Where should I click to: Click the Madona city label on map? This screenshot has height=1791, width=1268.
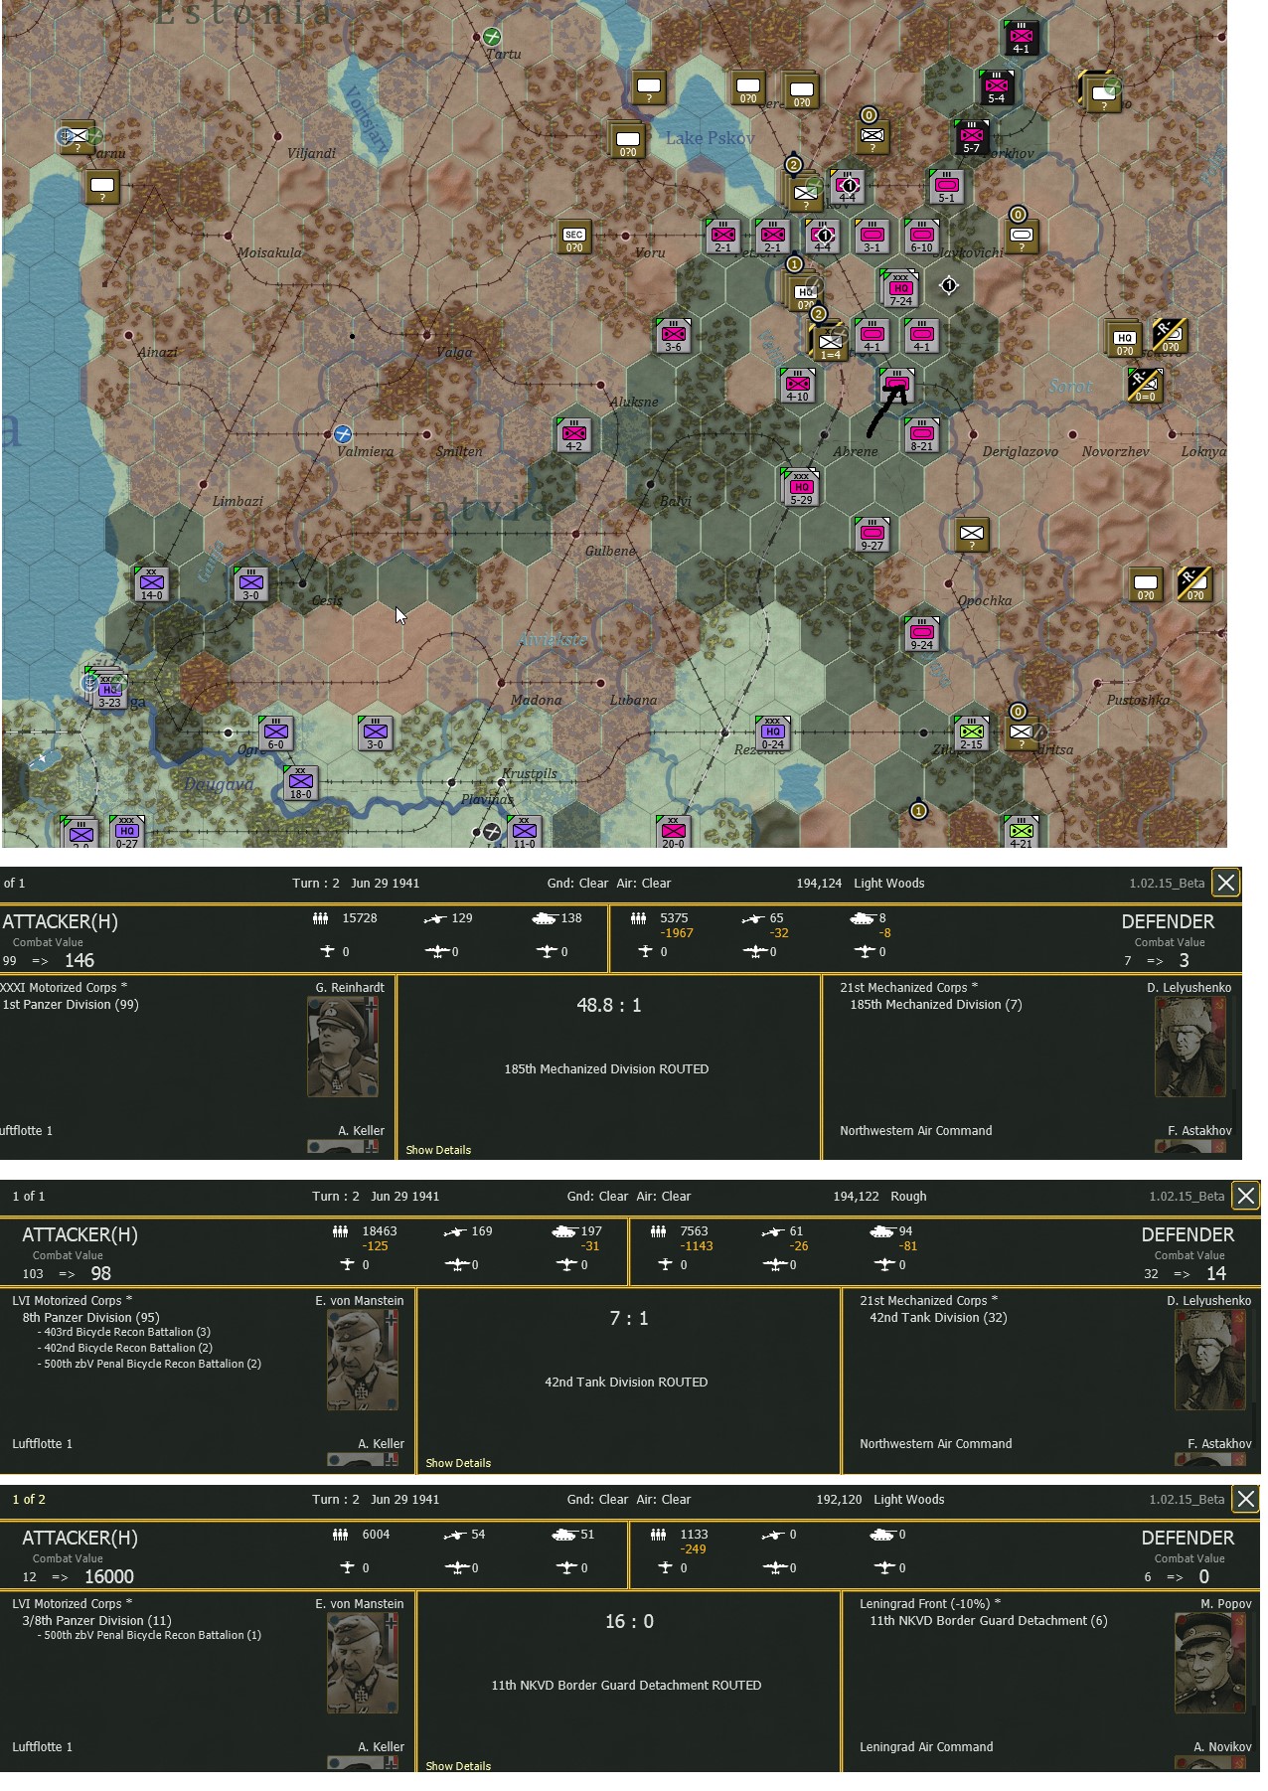pos(536,700)
